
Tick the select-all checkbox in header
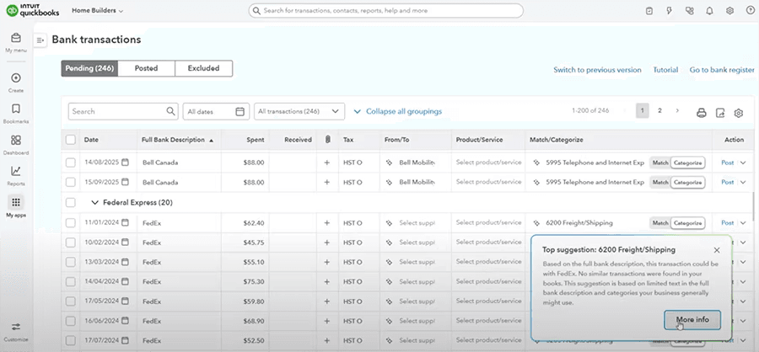(x=71, y=140)
